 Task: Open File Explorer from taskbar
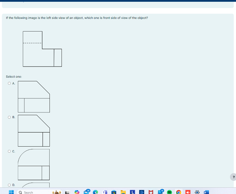[x=123, y=192]
